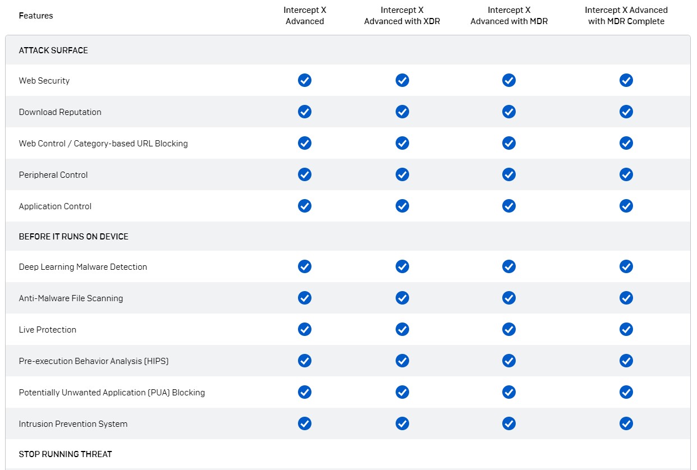The height and width of the screenshot is (470, 697).
Task: Select the "Application Control" feature name
Action: tap(55, 206)
